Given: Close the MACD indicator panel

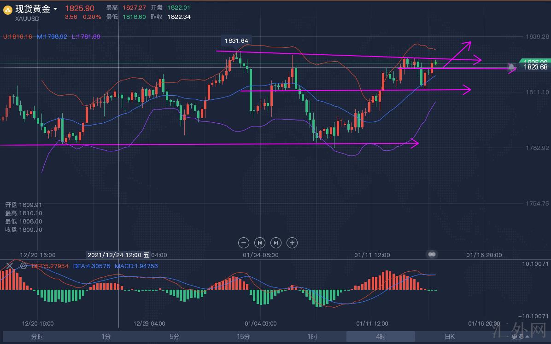Looking at the screenshot, I should (9, 266).
